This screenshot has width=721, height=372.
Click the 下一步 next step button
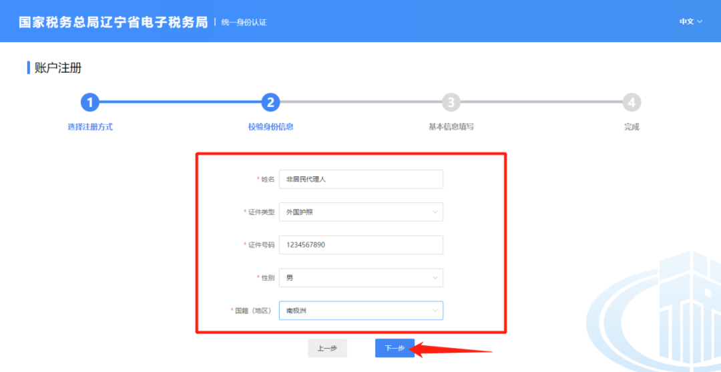click(x=395, y=348)
